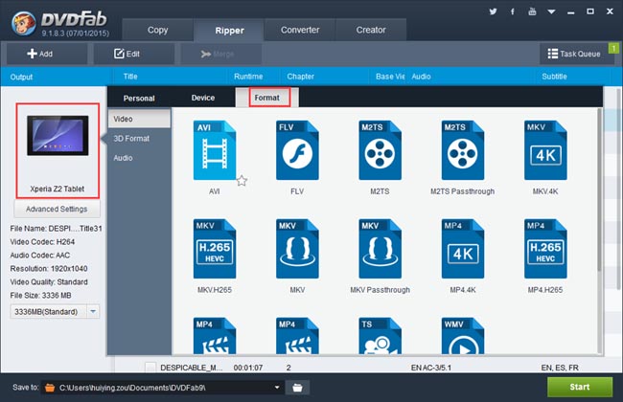This screenshot has width=623, height=402.
Task: Click the Output column header
Action: [21, 77]
